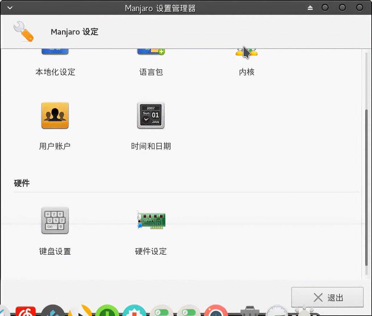Select the 语言包 language packs label
Image resolution: width=372 pixels, height=316 pixels.
[x=151, y=72]
